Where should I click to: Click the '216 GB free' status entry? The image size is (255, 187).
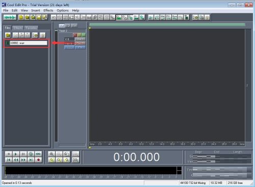[235, 183]
